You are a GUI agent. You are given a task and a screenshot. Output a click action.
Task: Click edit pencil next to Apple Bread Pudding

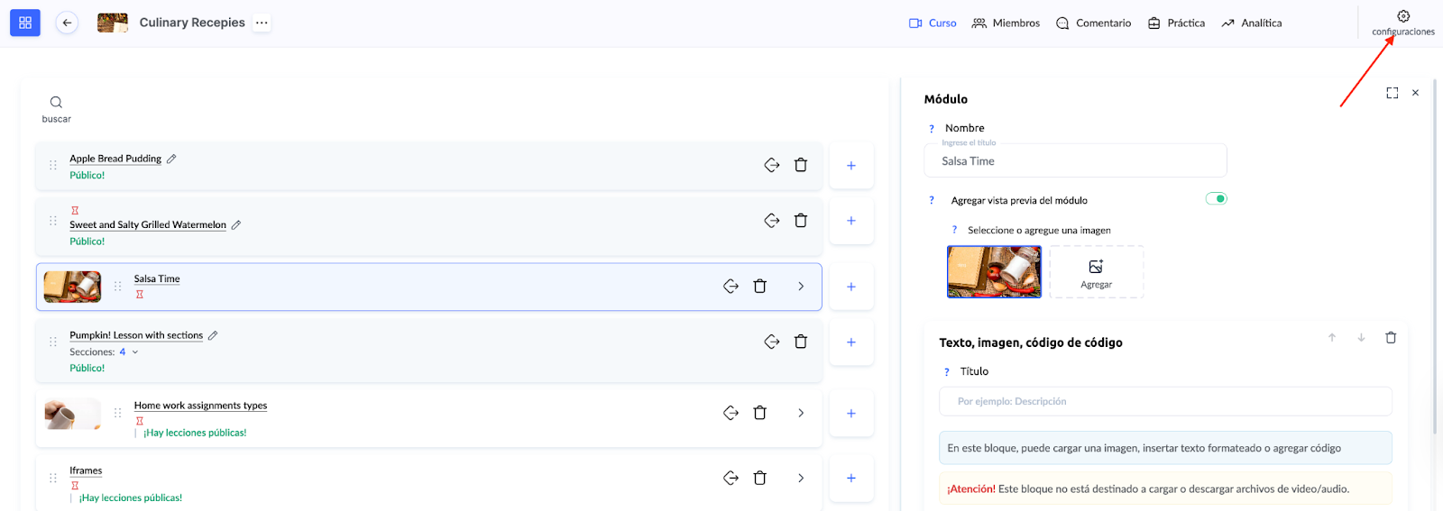click(x=171, y=159)
